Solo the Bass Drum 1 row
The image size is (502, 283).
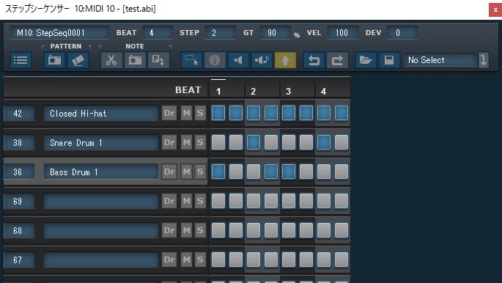200,172
